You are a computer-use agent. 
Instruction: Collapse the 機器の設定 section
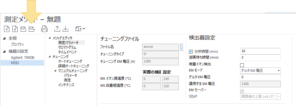(4, 51)
